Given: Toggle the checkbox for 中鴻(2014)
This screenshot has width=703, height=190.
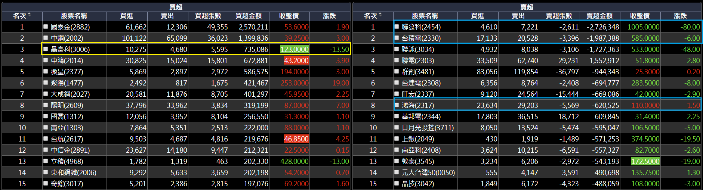Looking at the screenshot, I should point(46,60).
